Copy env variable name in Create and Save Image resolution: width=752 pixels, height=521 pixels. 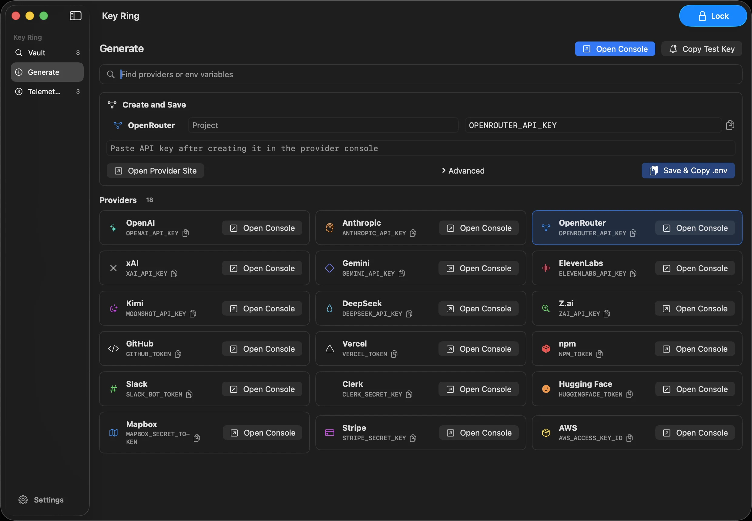click(730, 125)
